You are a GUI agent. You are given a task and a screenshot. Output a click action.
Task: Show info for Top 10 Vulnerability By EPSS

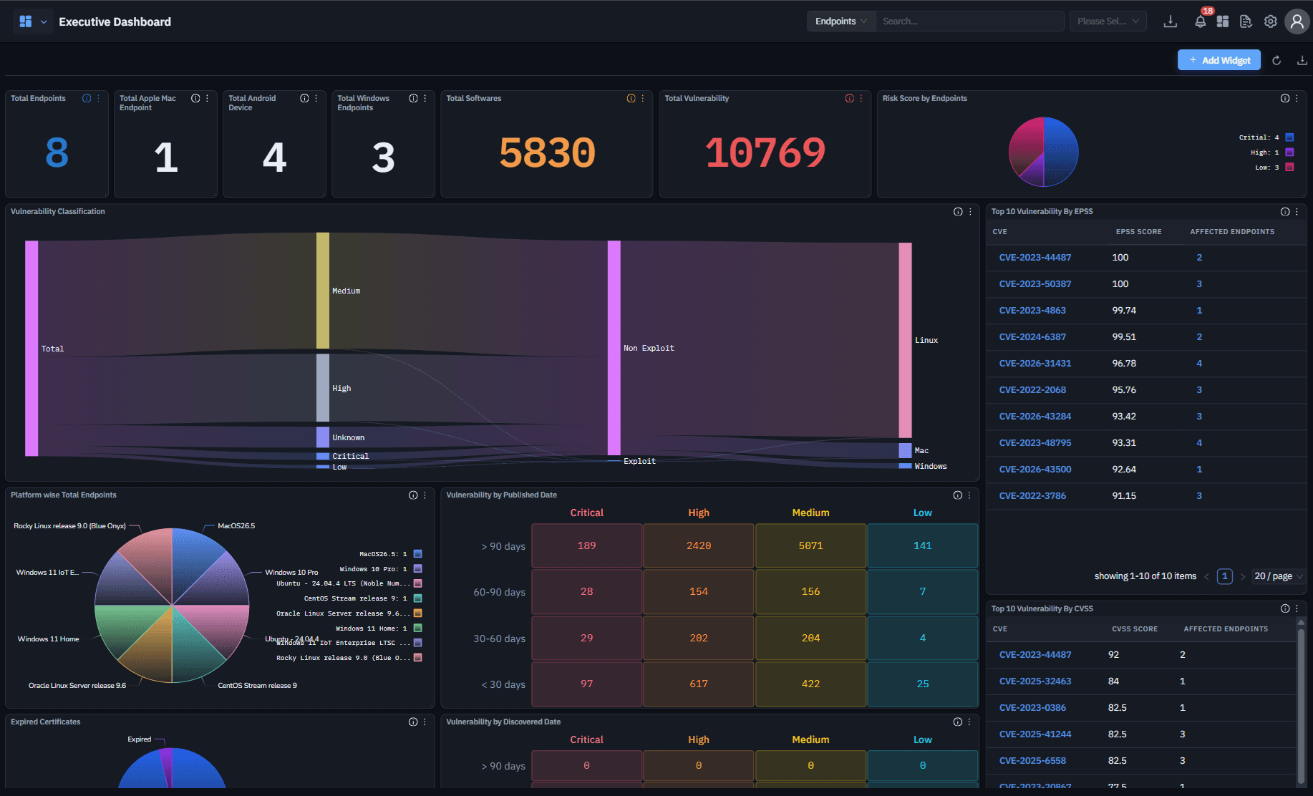[1285, 211]
